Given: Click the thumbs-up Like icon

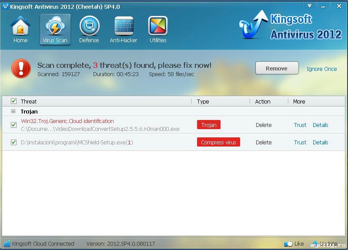Looking at the screenshot, I should coord(288,243).
